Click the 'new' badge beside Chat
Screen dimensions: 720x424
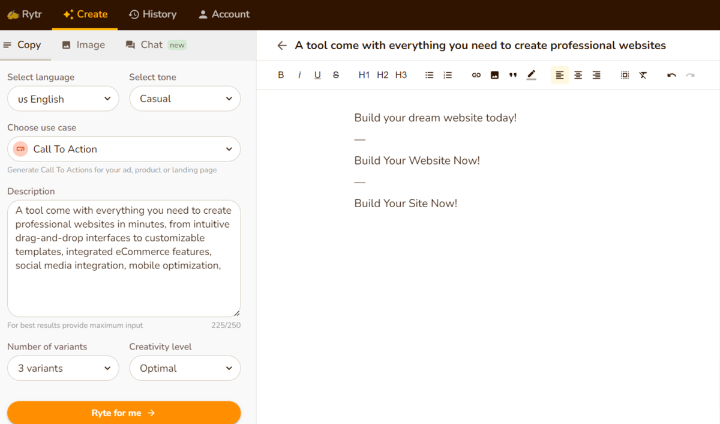coord(176,45)
